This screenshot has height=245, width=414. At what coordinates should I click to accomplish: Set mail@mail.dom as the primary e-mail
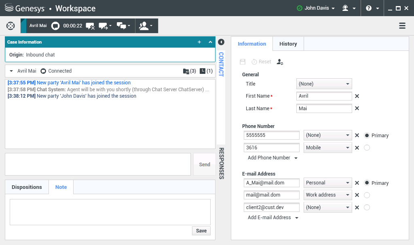pyautogui.click(x=367, y=195)
